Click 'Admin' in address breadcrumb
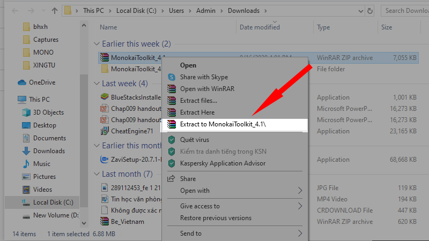The width and height of the screenshot is (429, 241). point(206,11)
